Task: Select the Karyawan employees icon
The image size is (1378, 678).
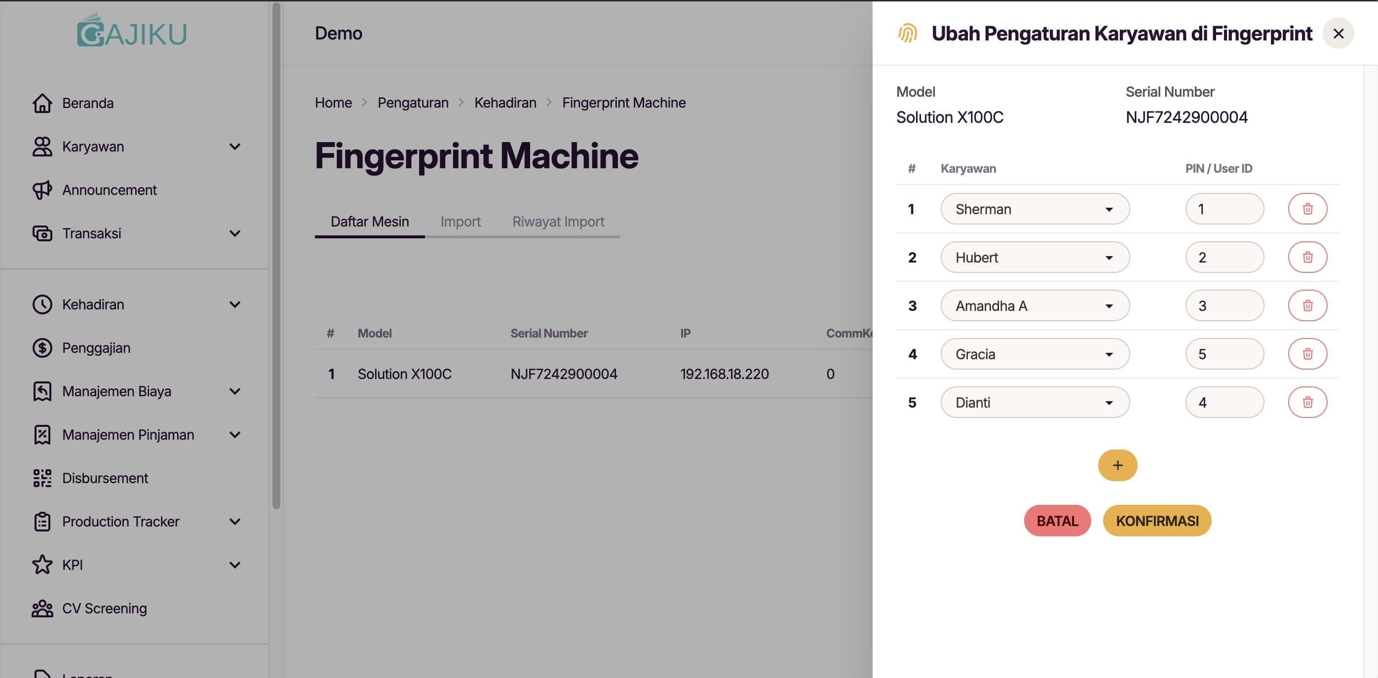Action: pyautogui.click(x=42, y=146)
